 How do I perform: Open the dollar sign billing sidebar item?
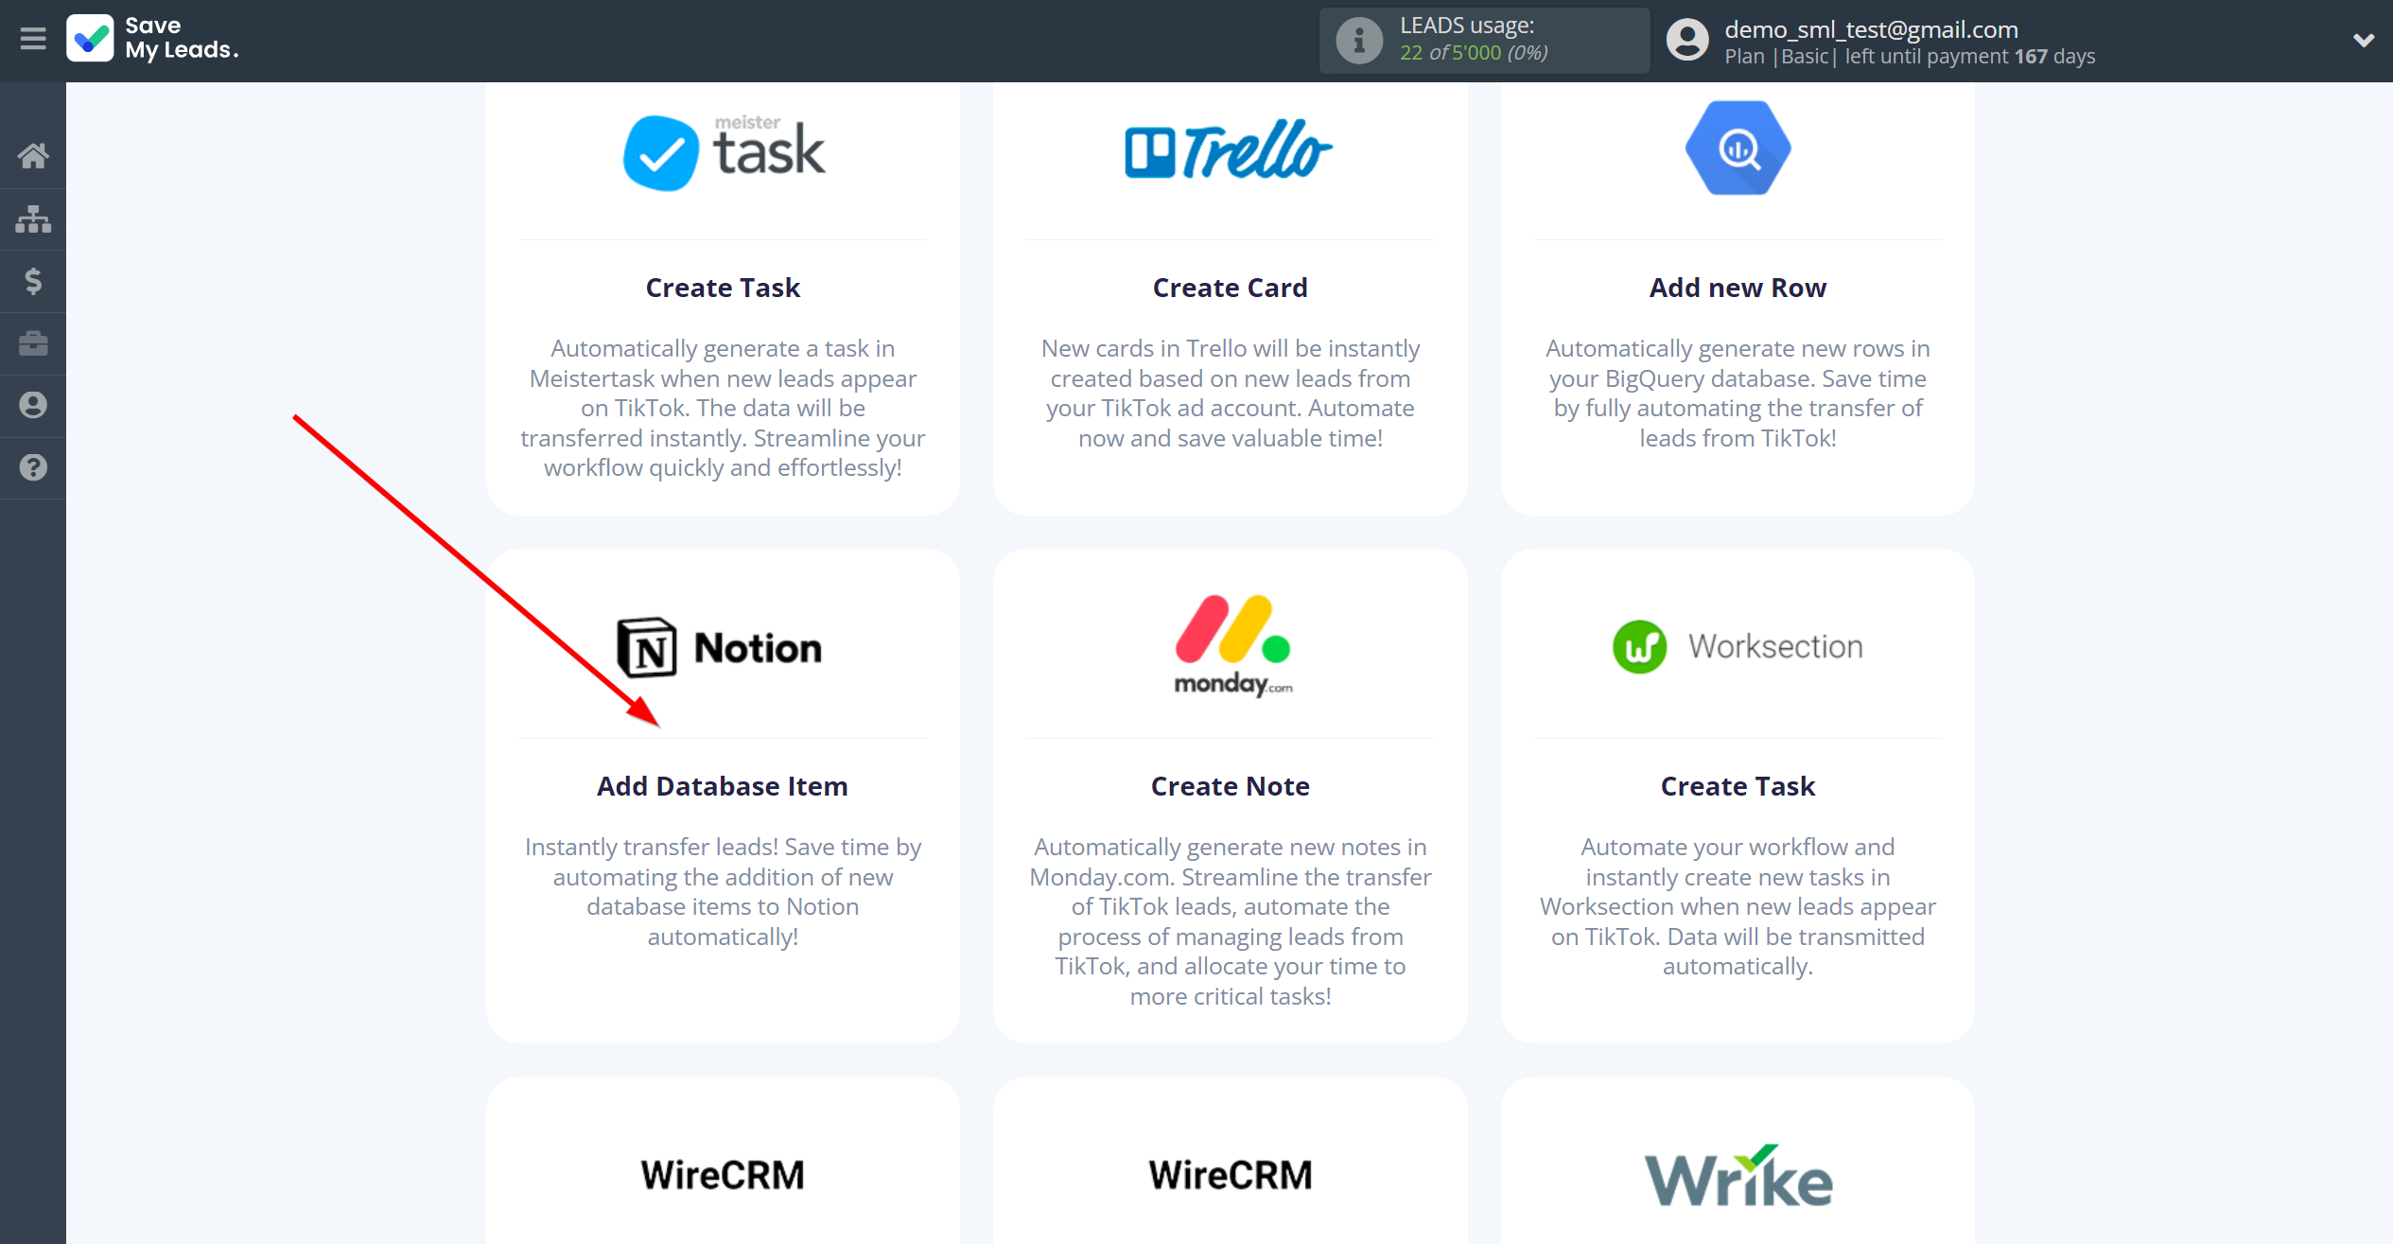(x=33, y=280)
